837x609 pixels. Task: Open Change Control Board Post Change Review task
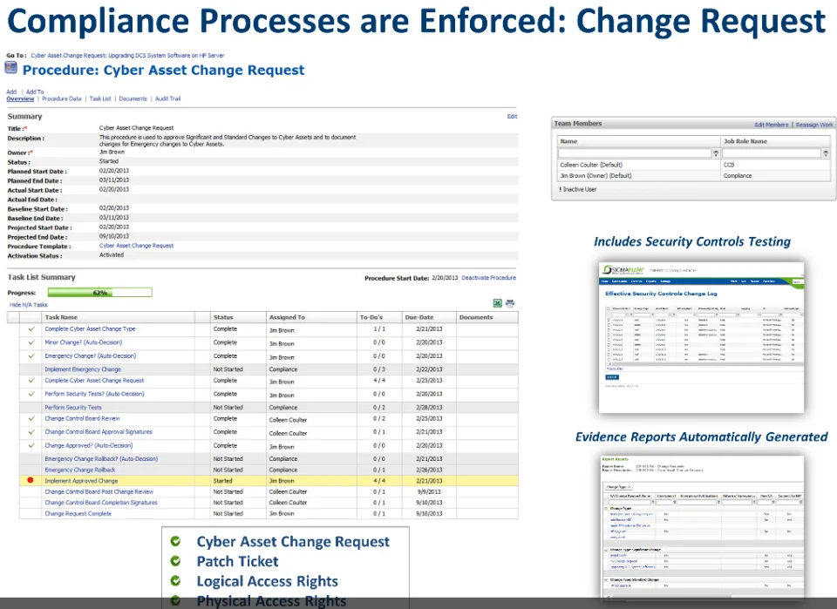[x=99, y=491]
